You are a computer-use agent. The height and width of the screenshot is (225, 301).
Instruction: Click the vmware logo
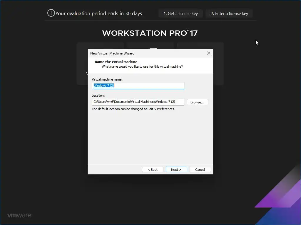click(x=19, y=215)
